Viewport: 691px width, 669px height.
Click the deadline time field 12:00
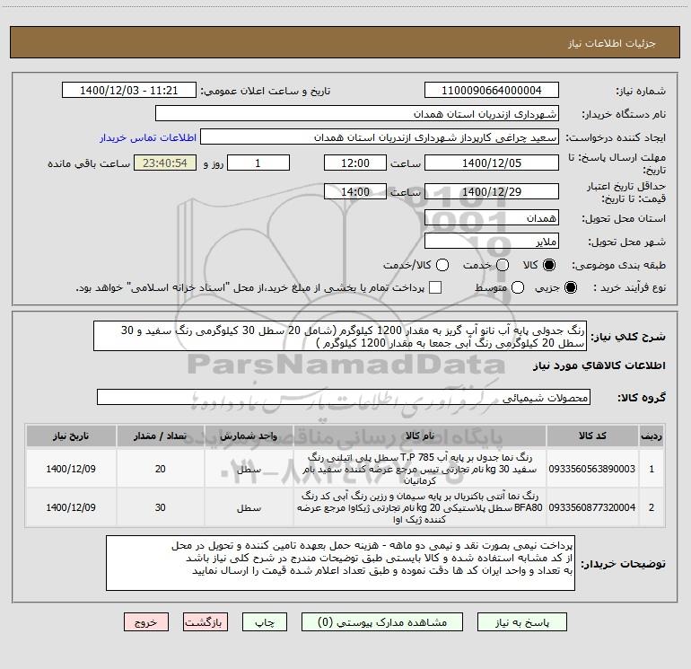pos(355,163)
